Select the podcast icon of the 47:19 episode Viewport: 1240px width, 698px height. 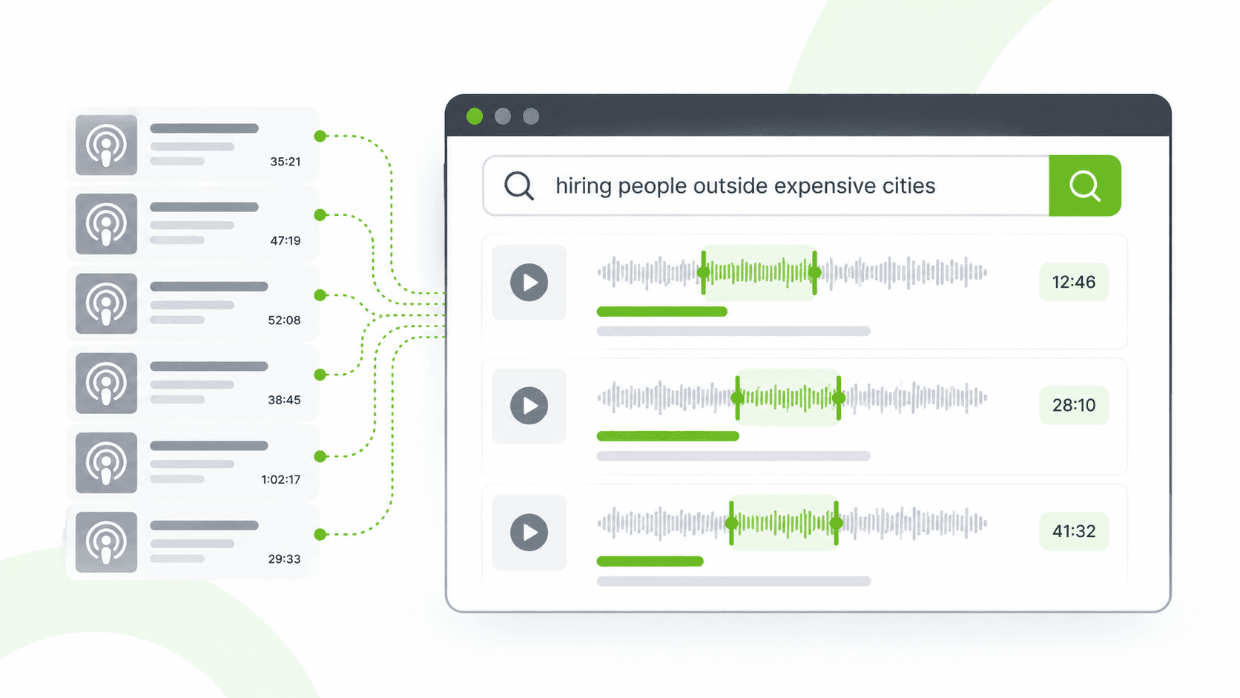point(106,224)
